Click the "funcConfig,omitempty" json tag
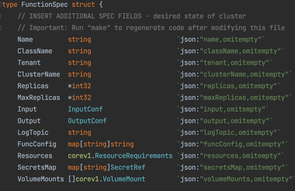Viewport: 295px width, 191px height. 242,144
